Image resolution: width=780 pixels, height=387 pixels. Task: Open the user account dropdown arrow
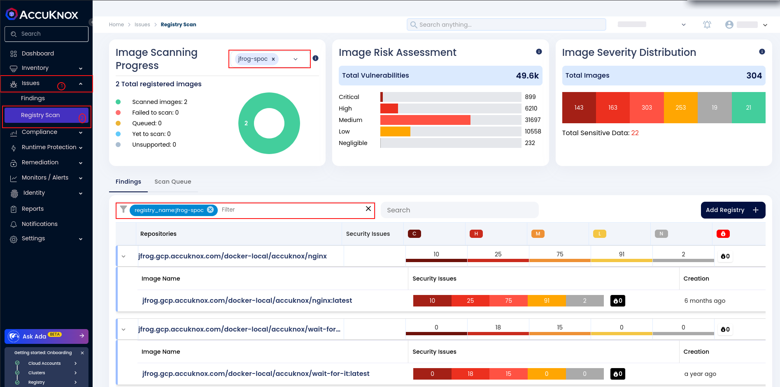tap(765, 25)
